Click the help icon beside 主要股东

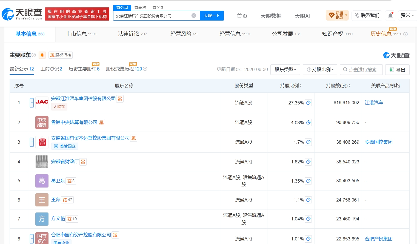[34, 55]
